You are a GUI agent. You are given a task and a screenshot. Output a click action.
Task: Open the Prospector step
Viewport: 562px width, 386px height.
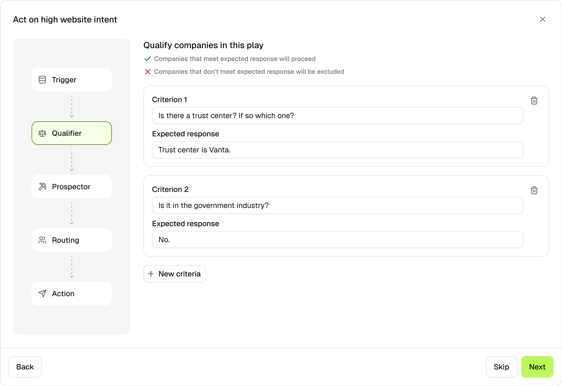click(72, 187)
